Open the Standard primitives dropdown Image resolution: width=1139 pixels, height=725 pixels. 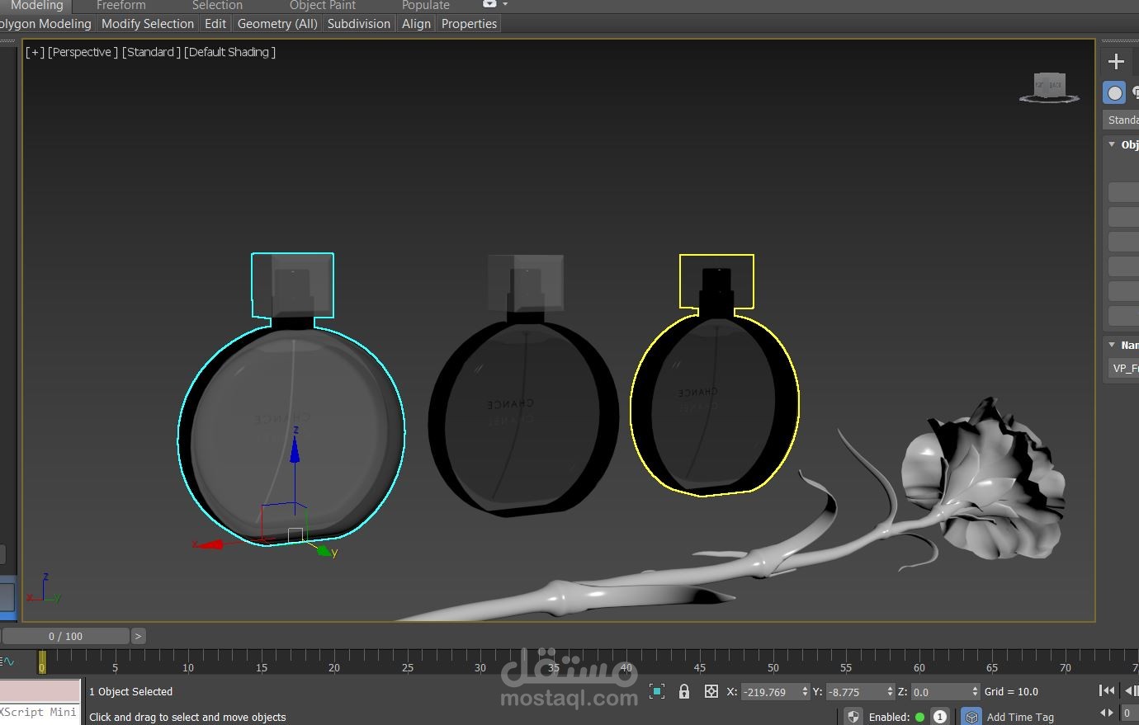1122,120
